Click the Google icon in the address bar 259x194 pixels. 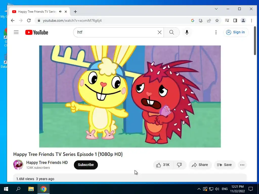pos(192,20)
